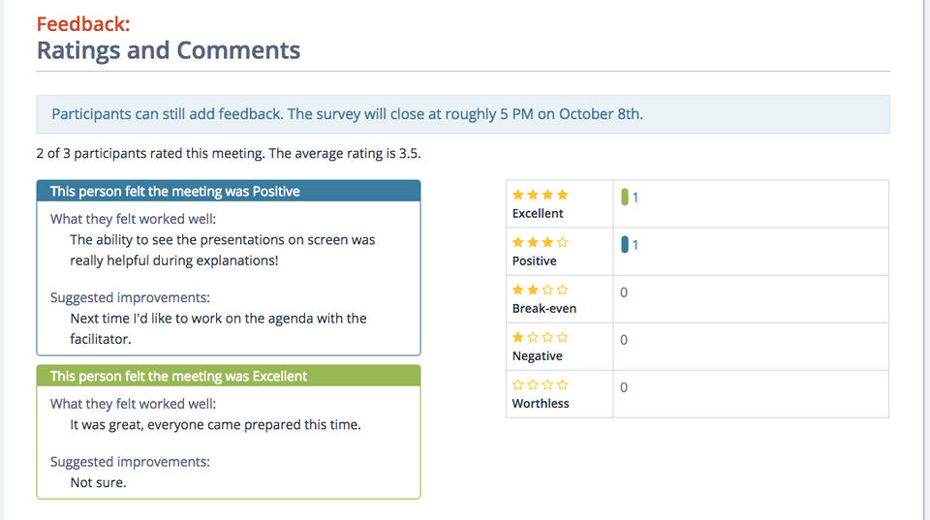Click the zero-star Worthless rating icon
This screenshot has width=930, height=520.
(541, 384)
